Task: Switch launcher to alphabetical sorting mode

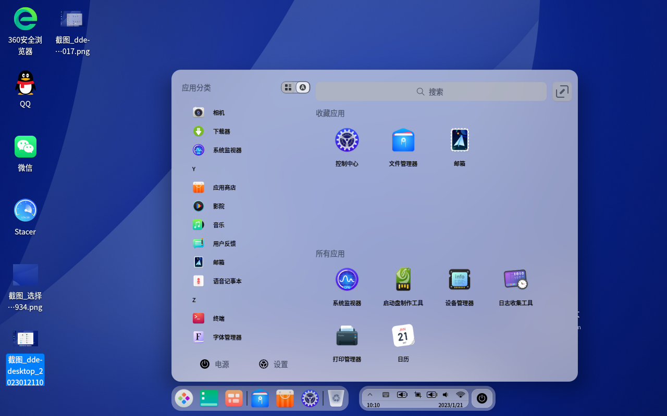Action: [302, 87]
